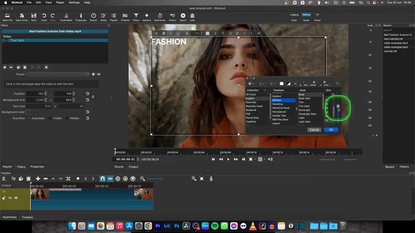The width and height of the screenshot is (415, 233).
Task: Zoom out the timeline with the magnifier icon
Action: pos(143,179)
